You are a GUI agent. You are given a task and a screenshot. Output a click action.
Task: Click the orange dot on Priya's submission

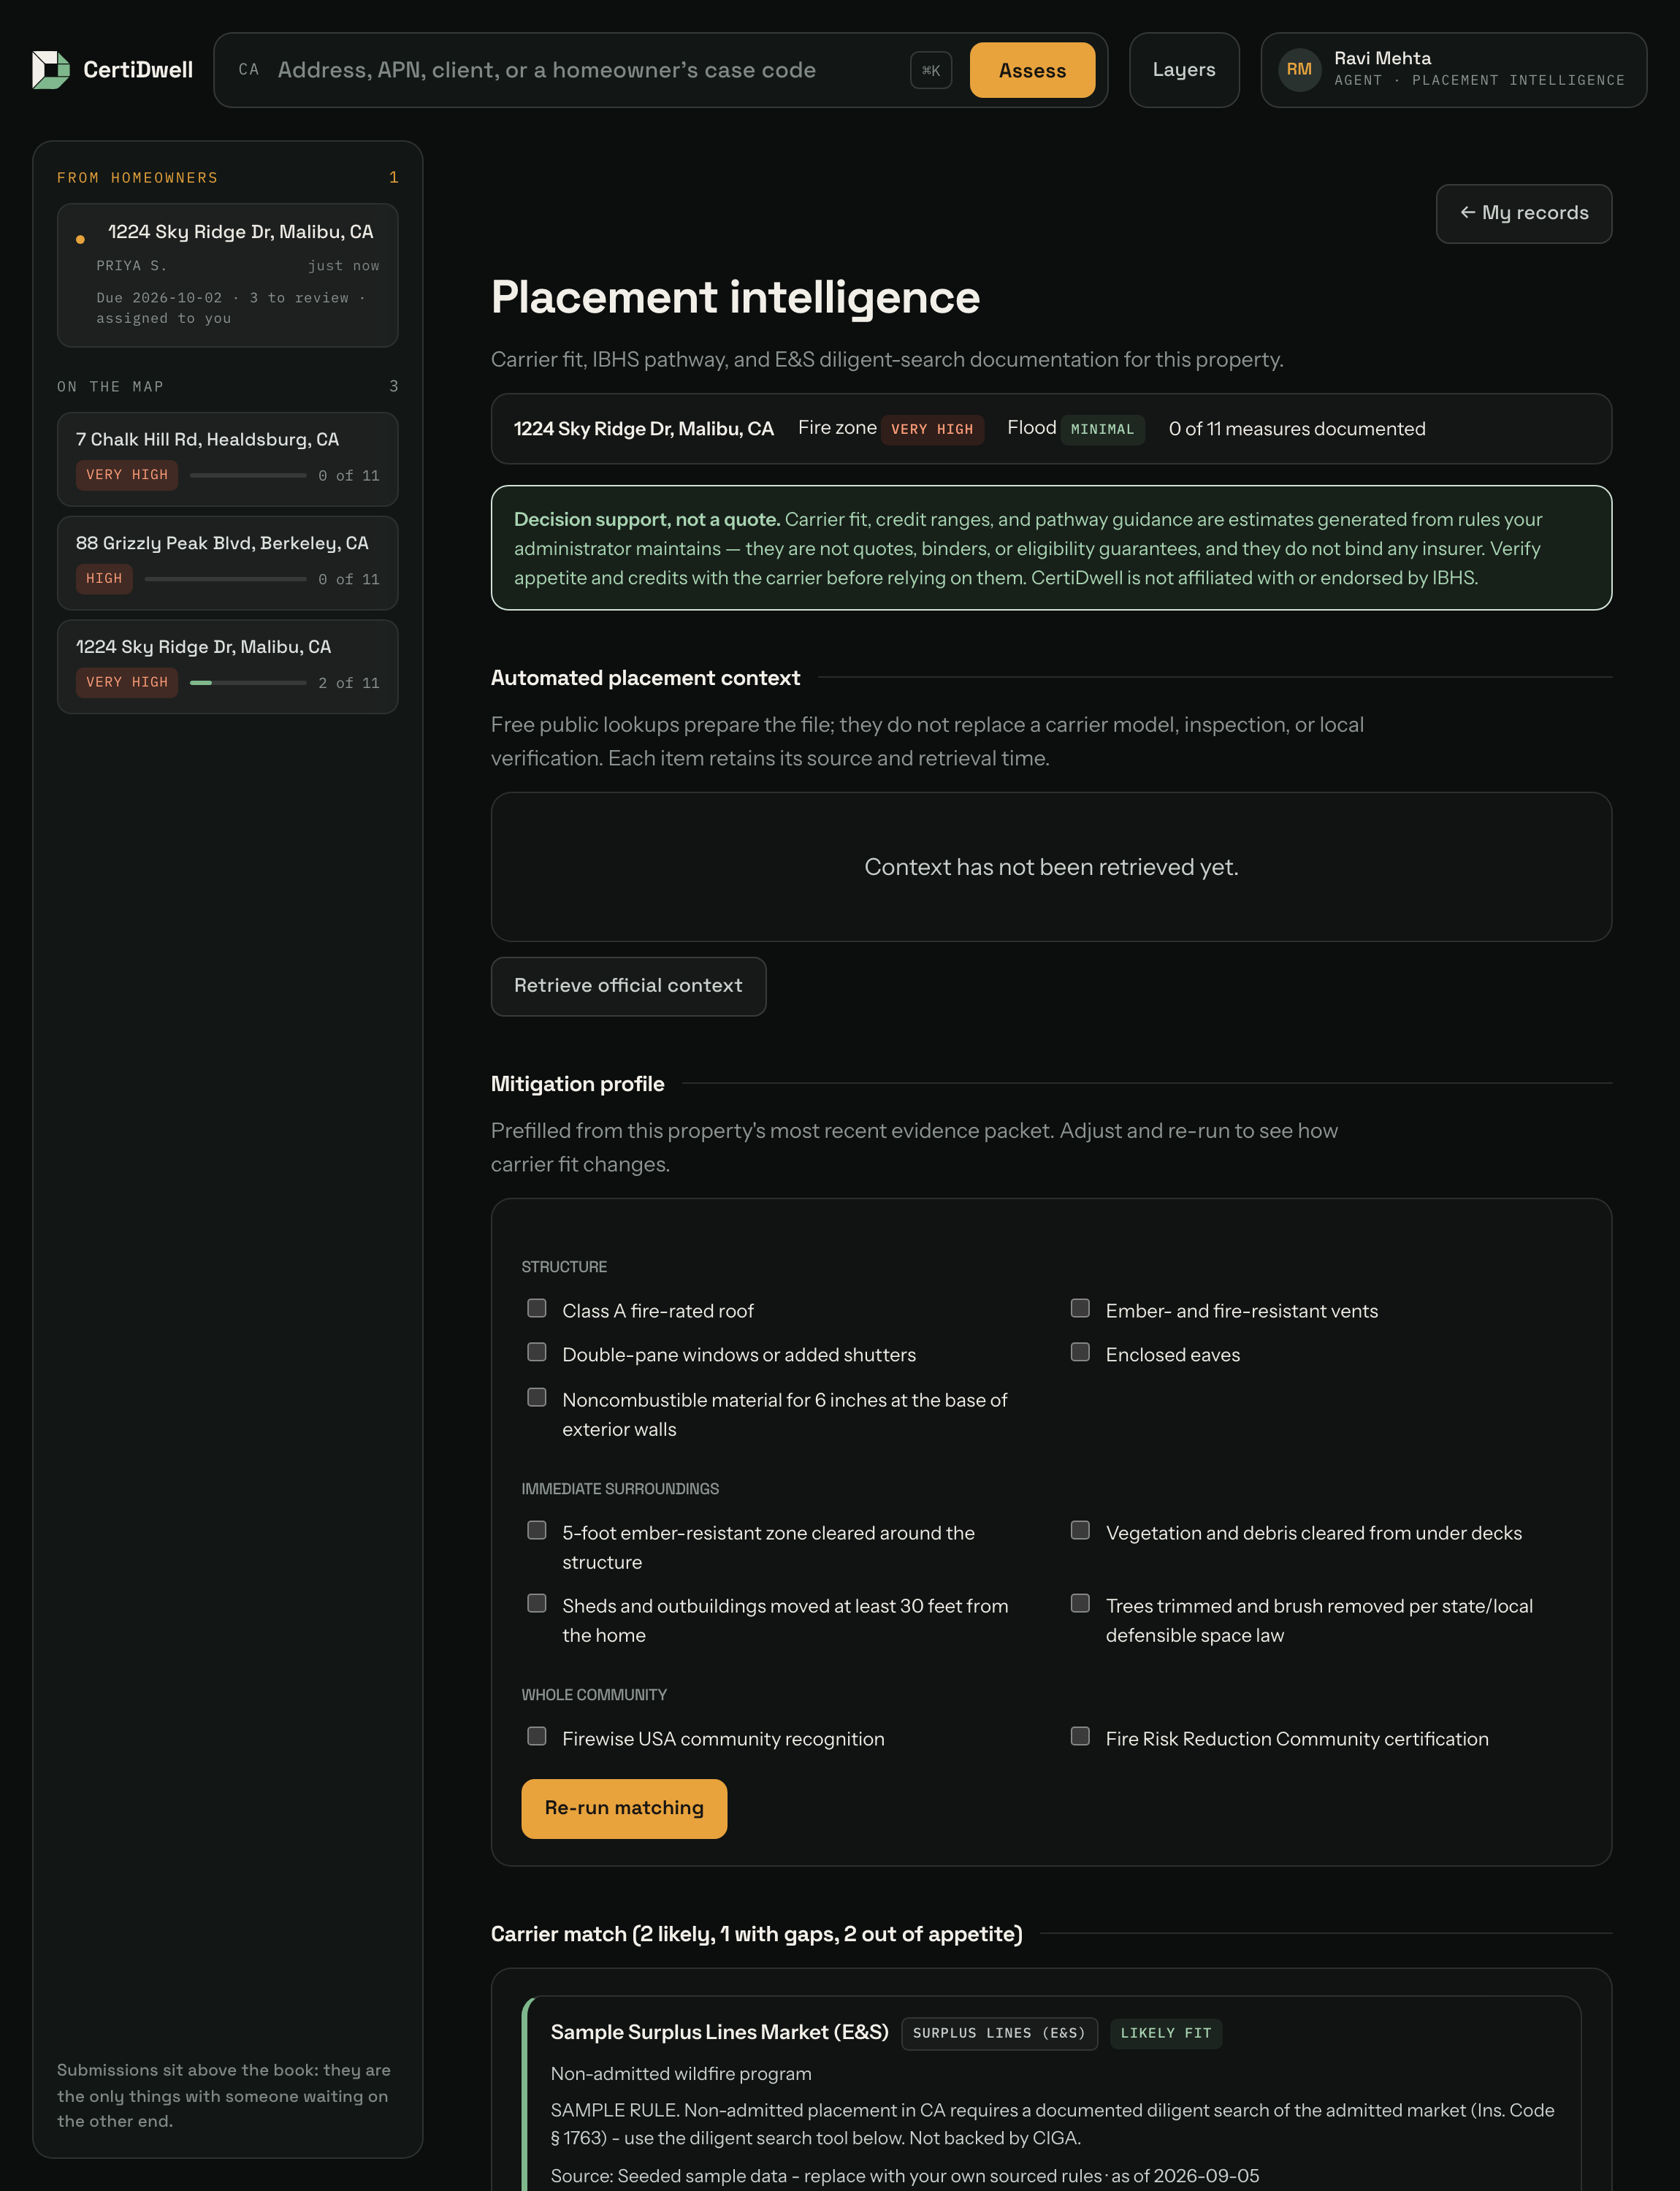coord(80,239)
